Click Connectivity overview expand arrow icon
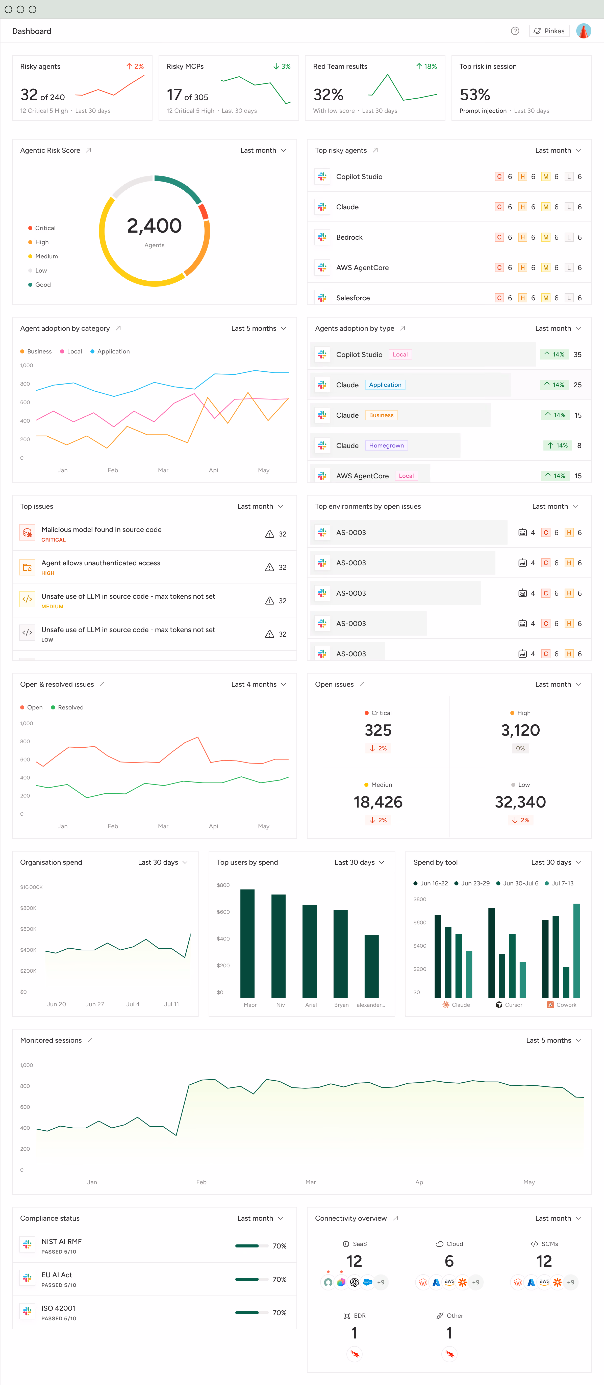 (395, 1218)
